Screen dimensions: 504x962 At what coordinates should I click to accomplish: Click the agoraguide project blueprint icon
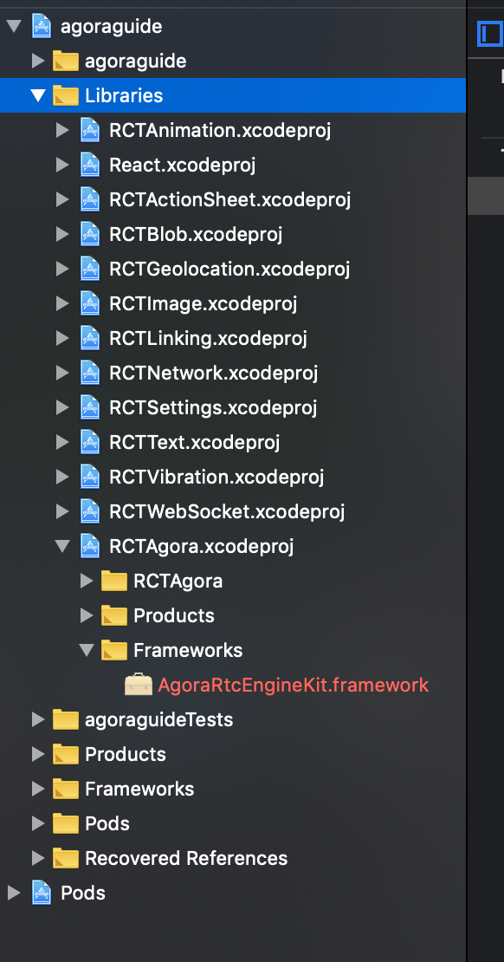point(41,26)
